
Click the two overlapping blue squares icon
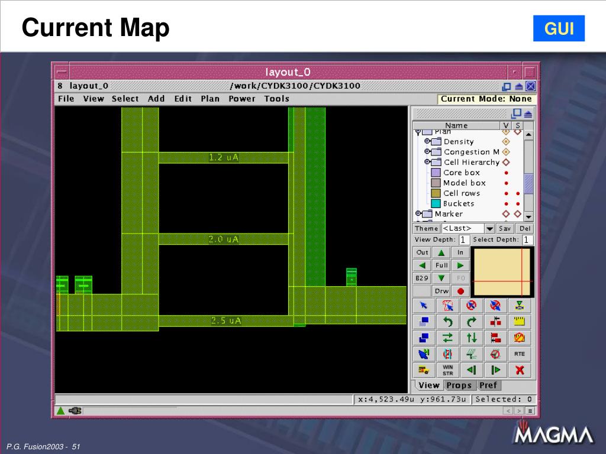pyautogui.click(x=424, y=338)
